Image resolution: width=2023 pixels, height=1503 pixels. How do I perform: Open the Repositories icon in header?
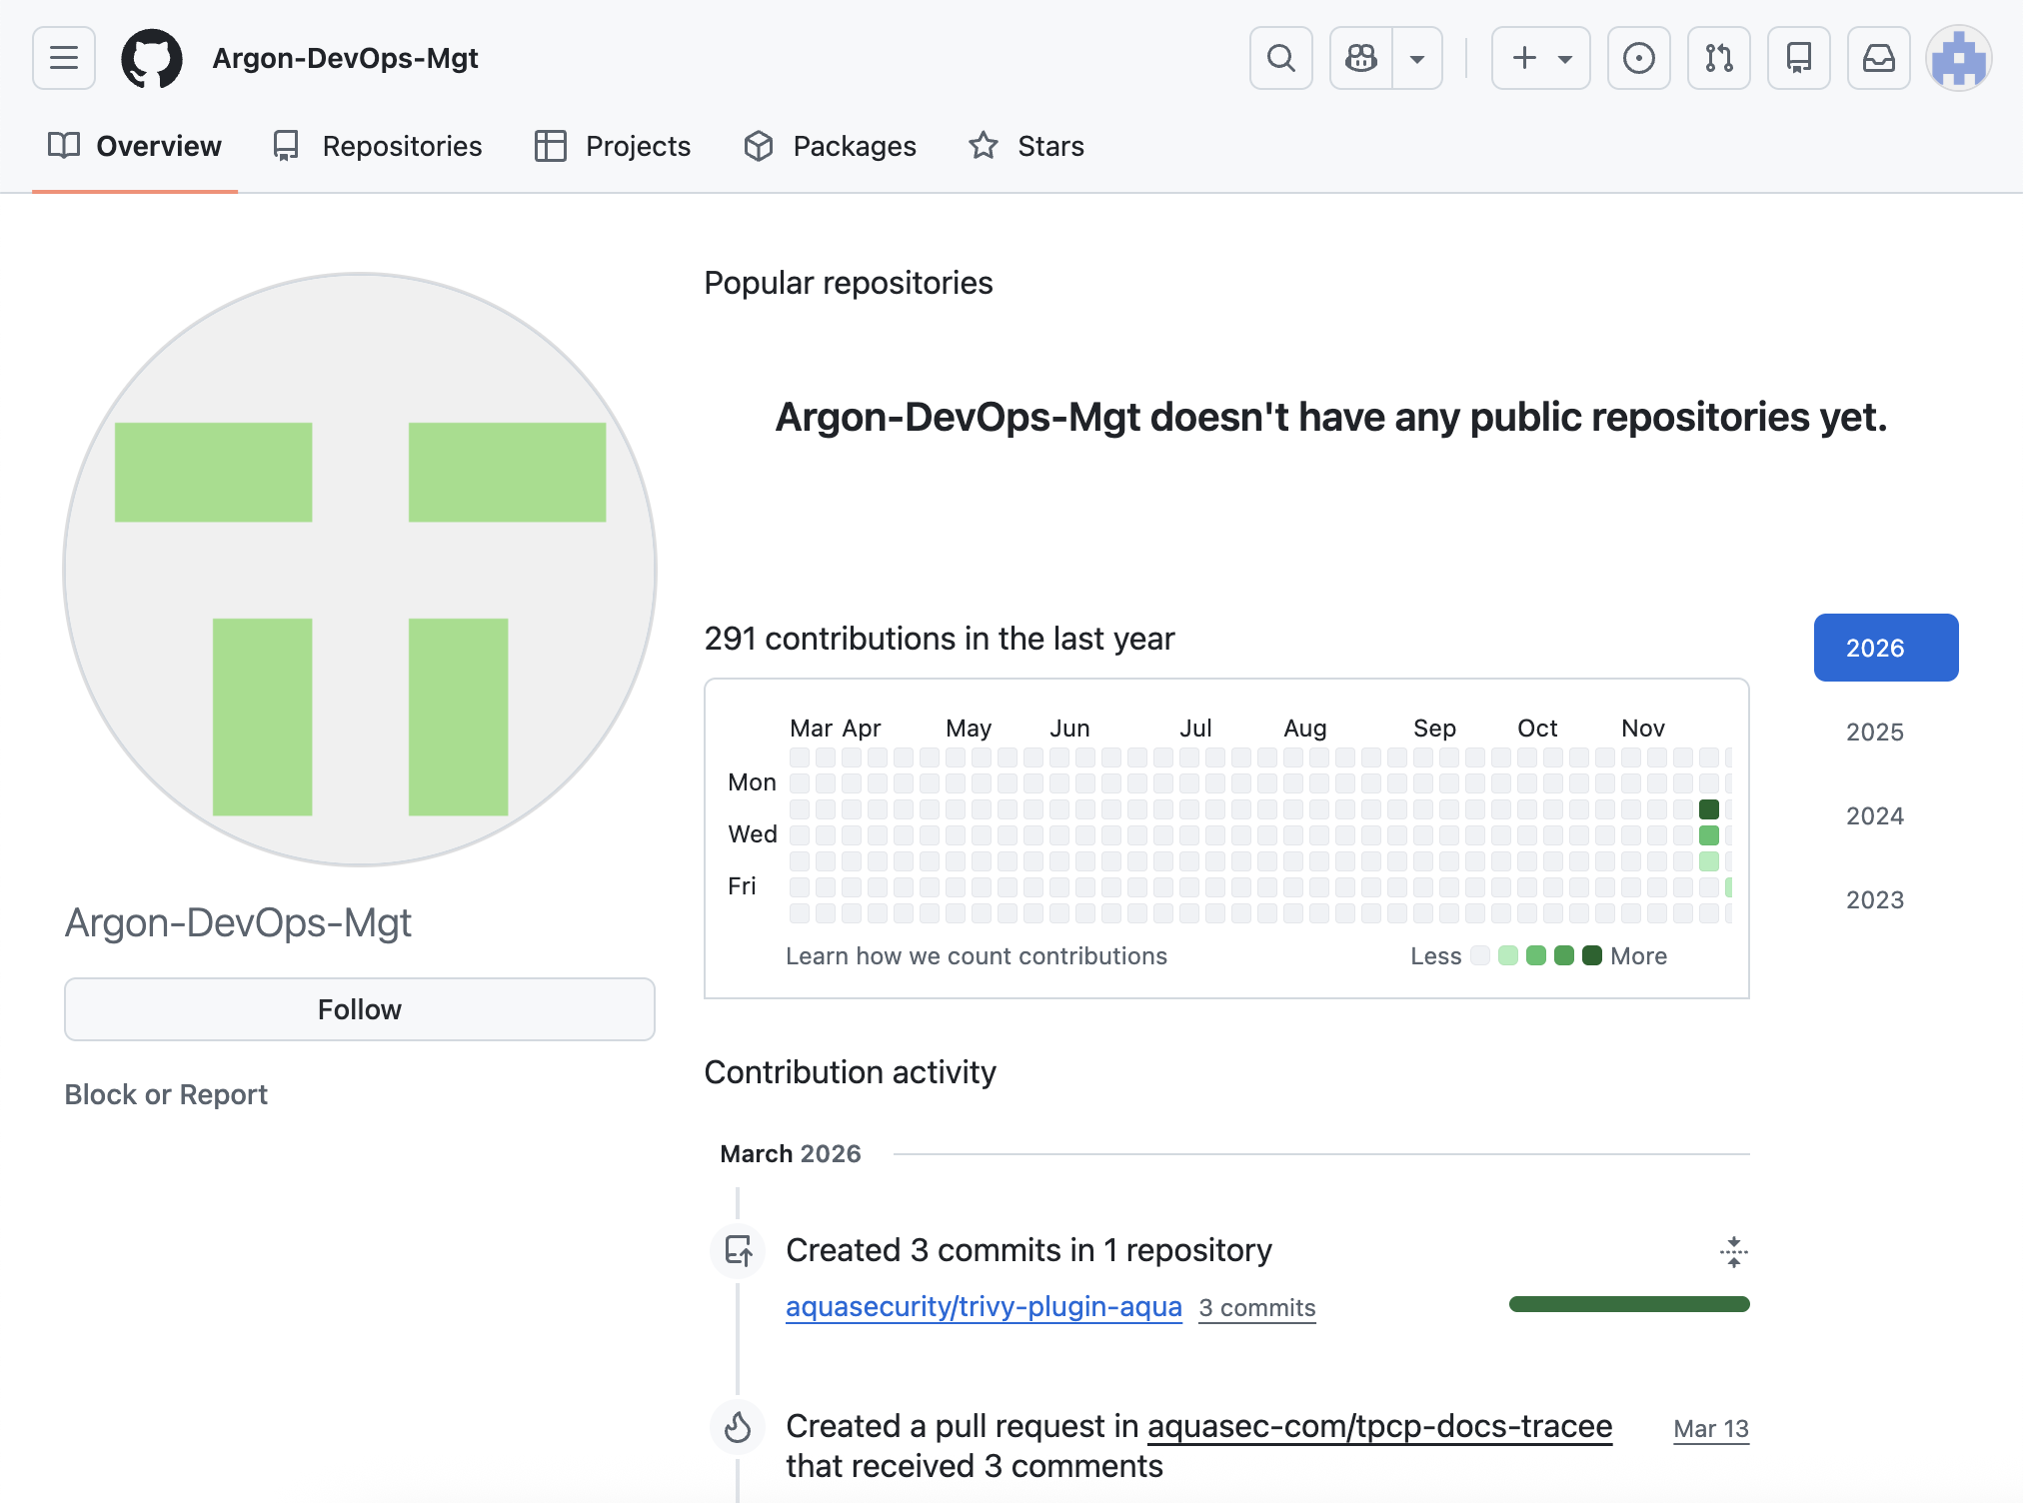pyautogui.click(x=1799, y=58)
